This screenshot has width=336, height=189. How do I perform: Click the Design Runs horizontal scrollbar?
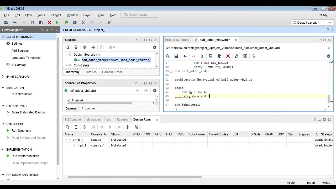pos(134,177)
